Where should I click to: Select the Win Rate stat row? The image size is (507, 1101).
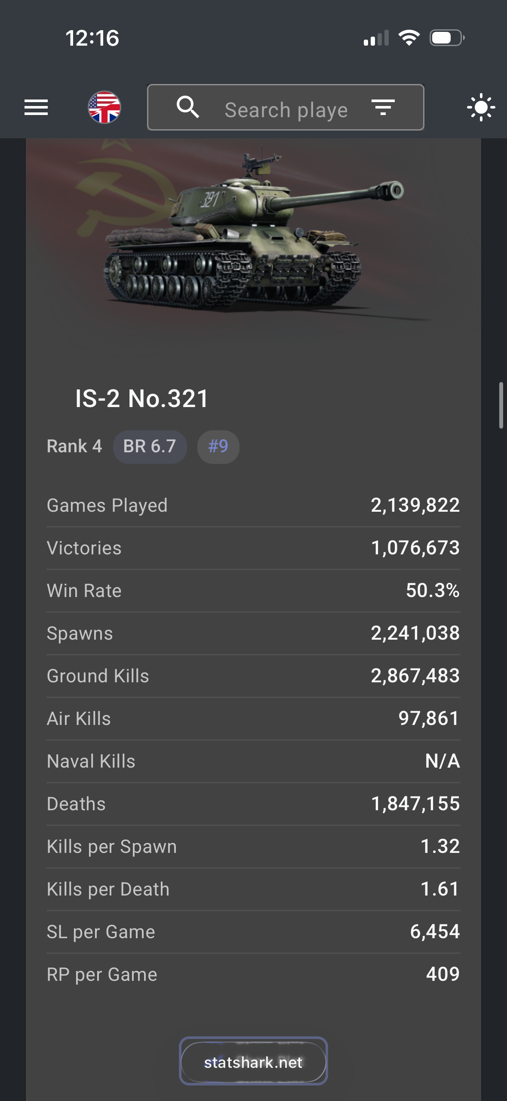point(253,591)
